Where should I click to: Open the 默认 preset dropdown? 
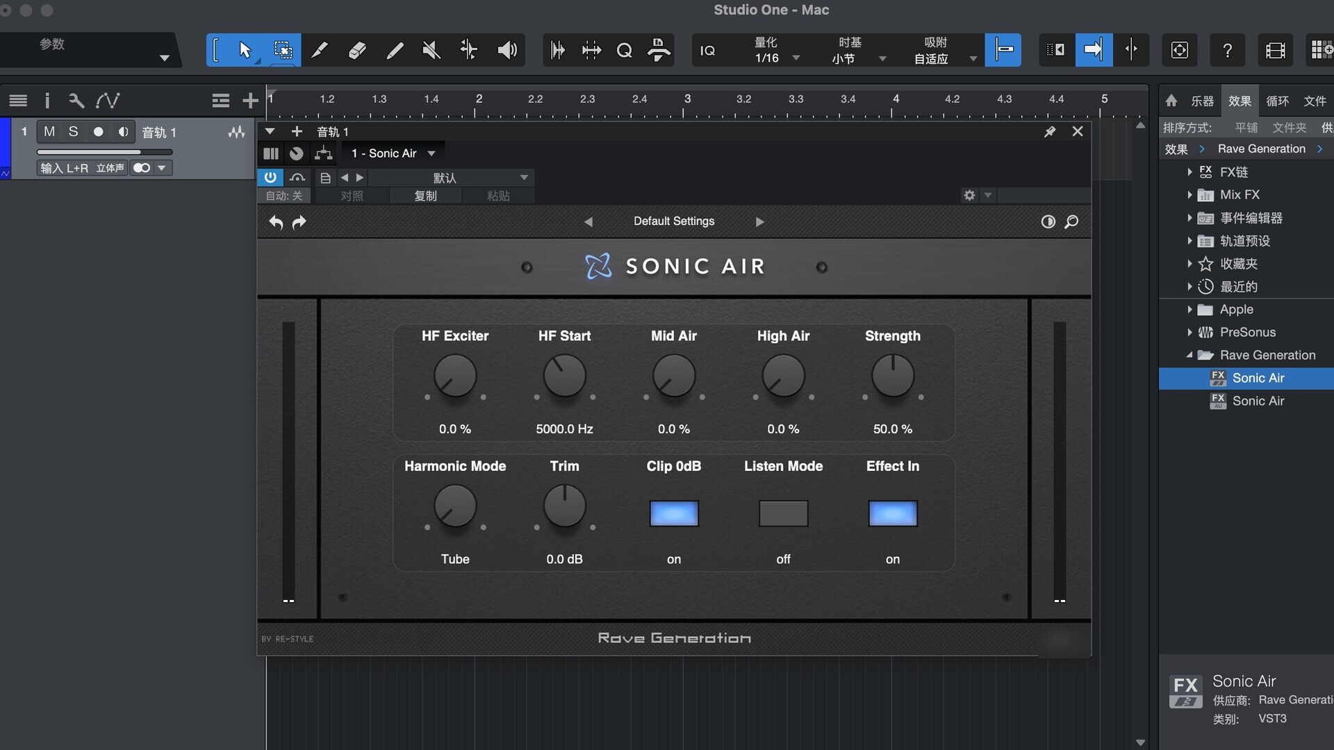(450, 178)
